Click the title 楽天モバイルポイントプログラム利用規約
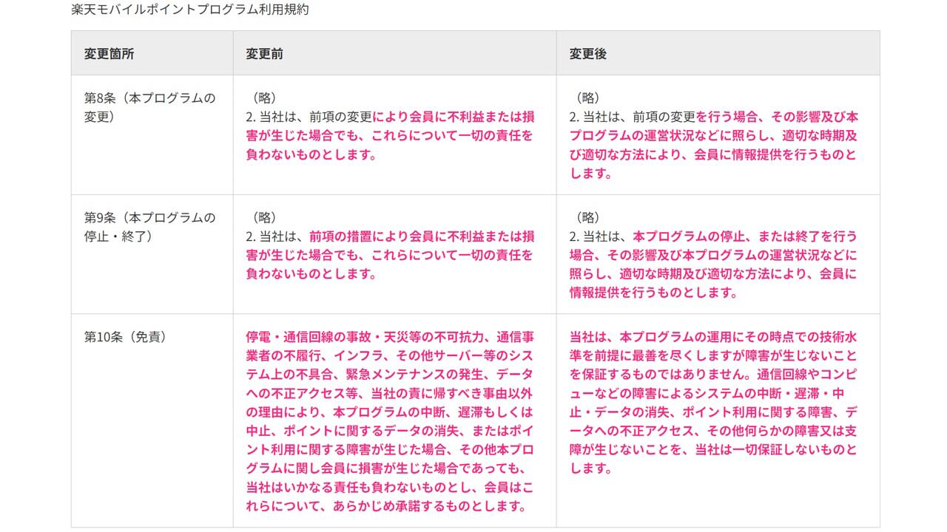 (x=189, y=10)
